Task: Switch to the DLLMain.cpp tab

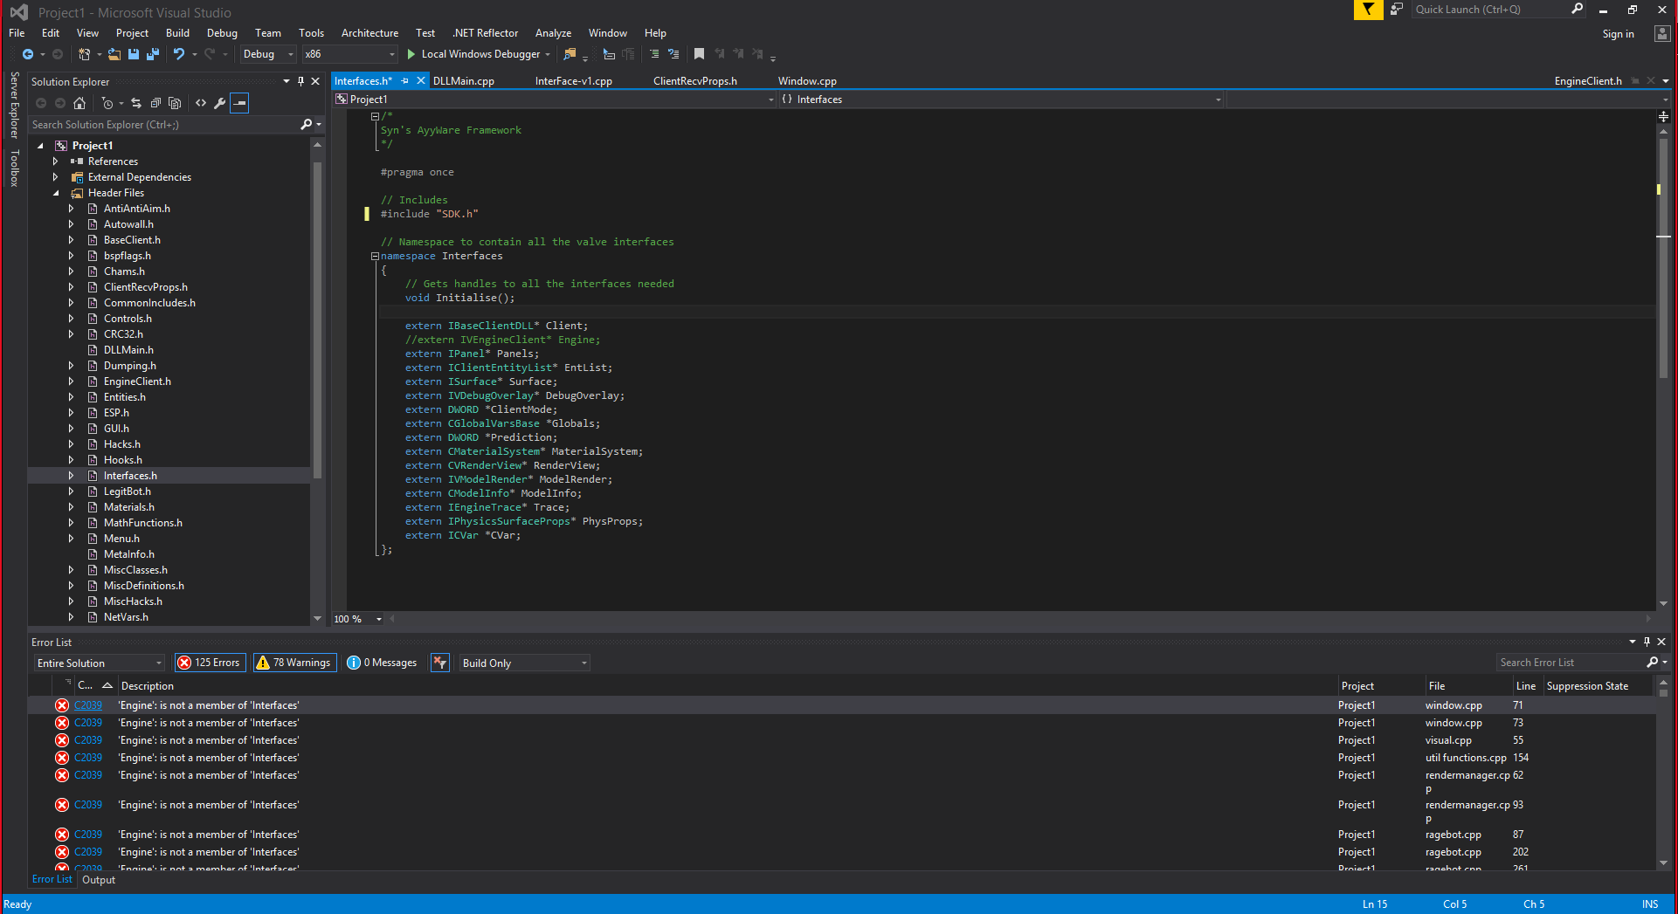Action: click(x=464, y=81)
